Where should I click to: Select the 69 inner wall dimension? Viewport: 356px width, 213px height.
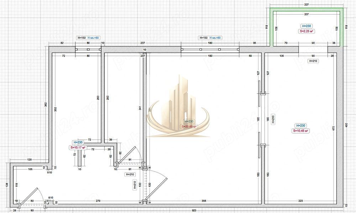250,56
